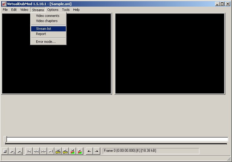
Task: Jump to the start of the video
Action: [29, 151]
